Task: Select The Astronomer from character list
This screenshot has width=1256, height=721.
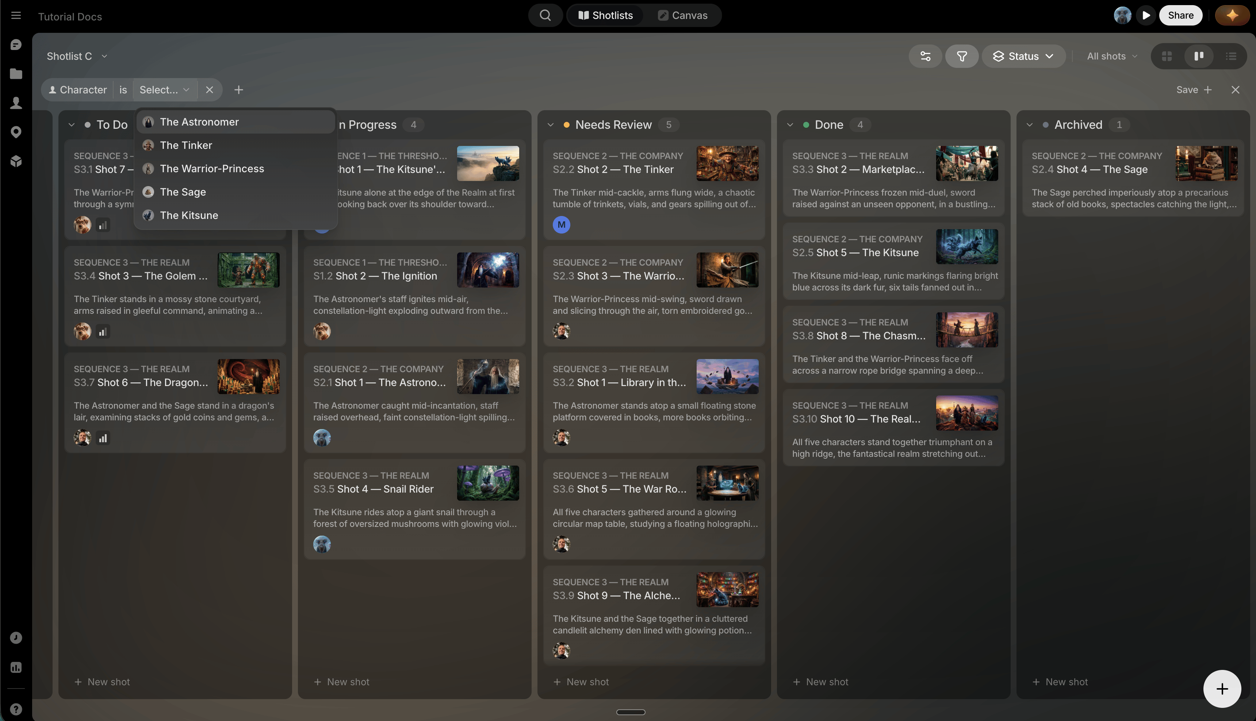Action: (236, 122)
